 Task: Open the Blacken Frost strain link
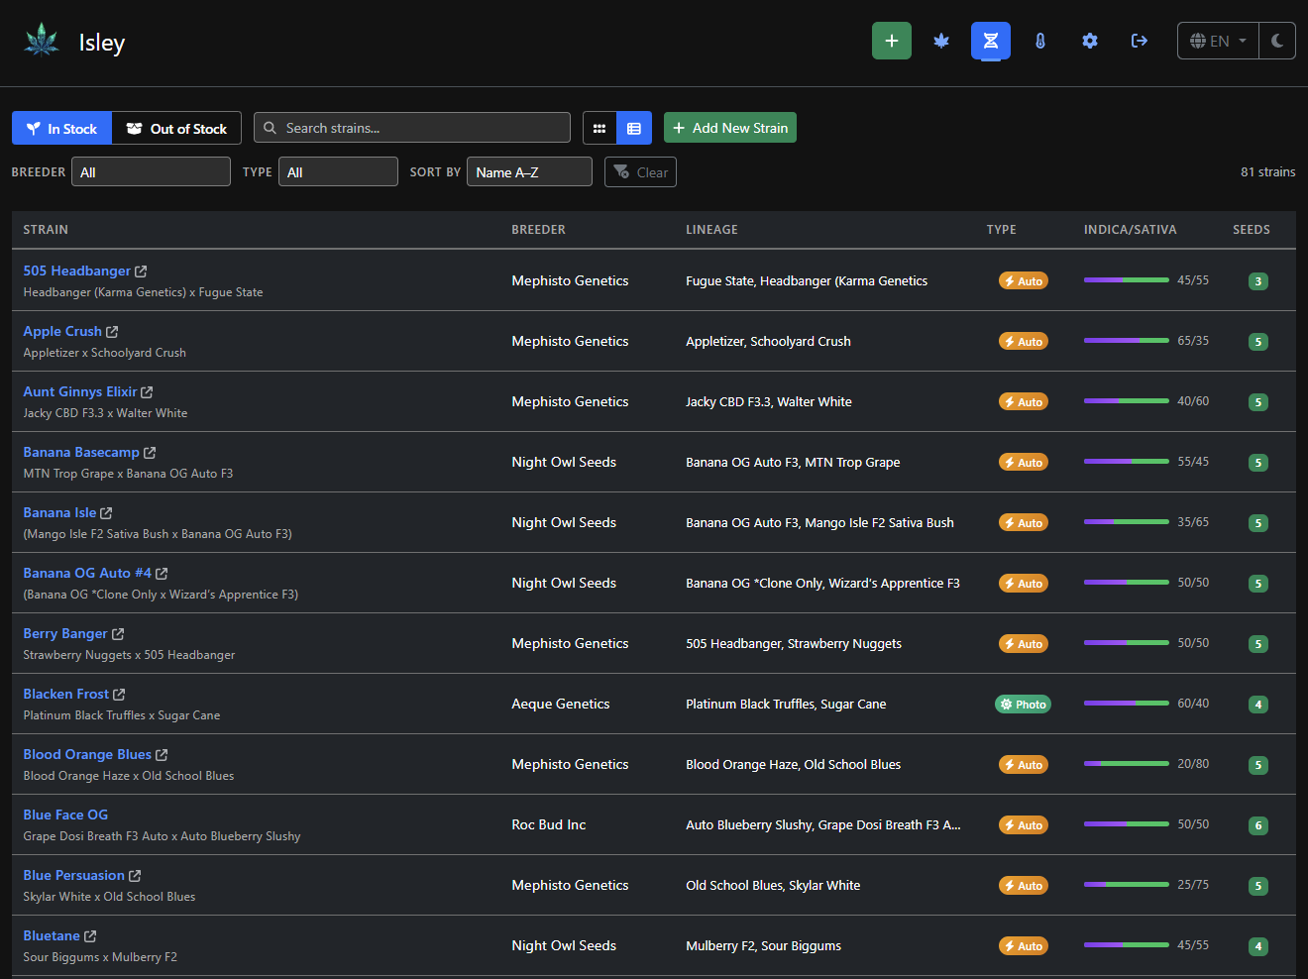tap(65, 694)
